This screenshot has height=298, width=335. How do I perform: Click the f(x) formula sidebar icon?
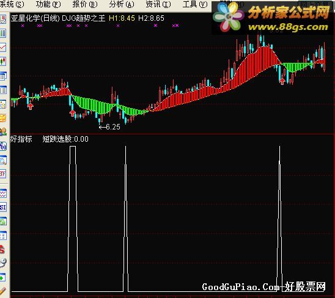3,146
